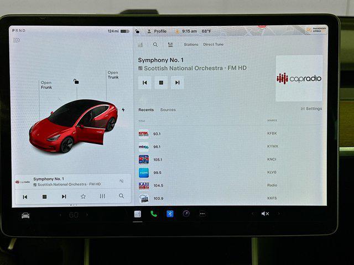Open the Profile dropdown in status bar

click(x=157, y=31)
